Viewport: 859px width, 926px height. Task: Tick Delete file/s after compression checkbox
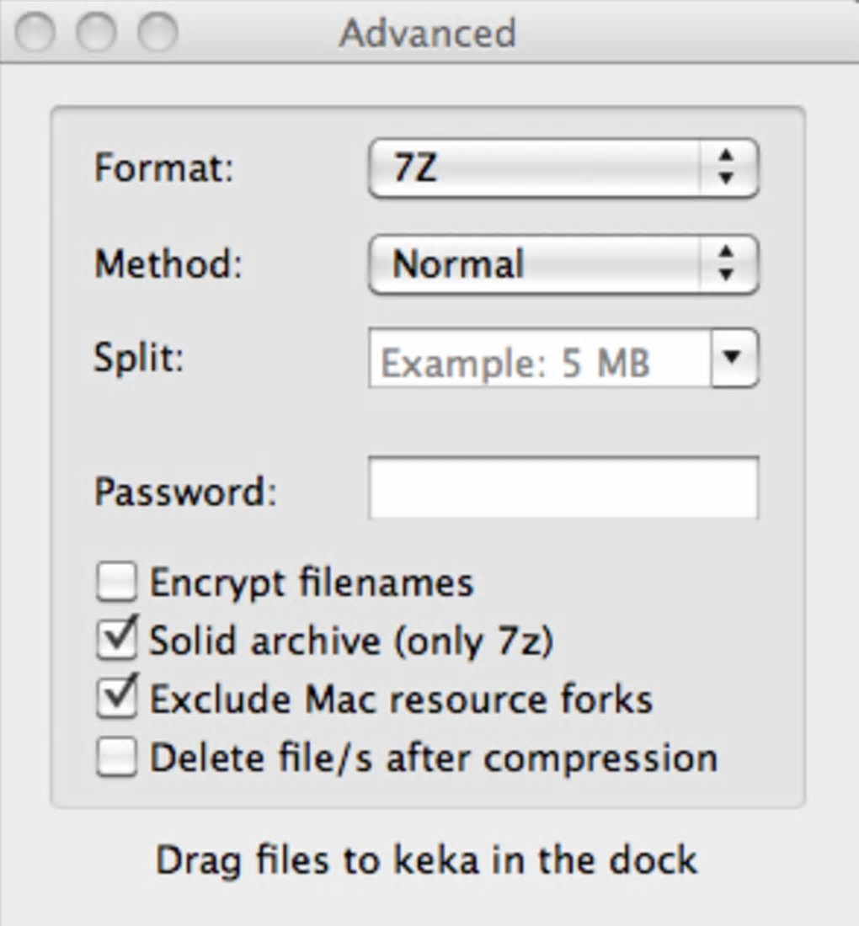[116, 758]
